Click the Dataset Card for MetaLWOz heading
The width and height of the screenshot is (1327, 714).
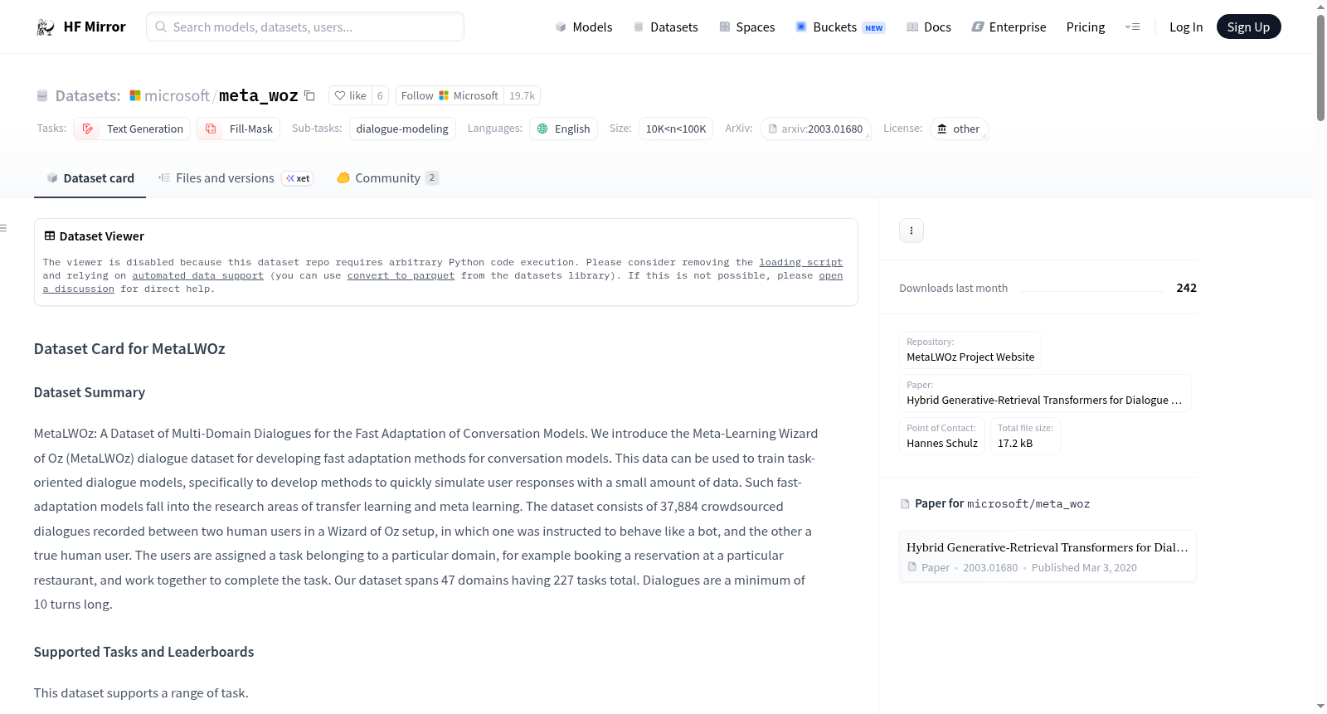pos(129,349)
